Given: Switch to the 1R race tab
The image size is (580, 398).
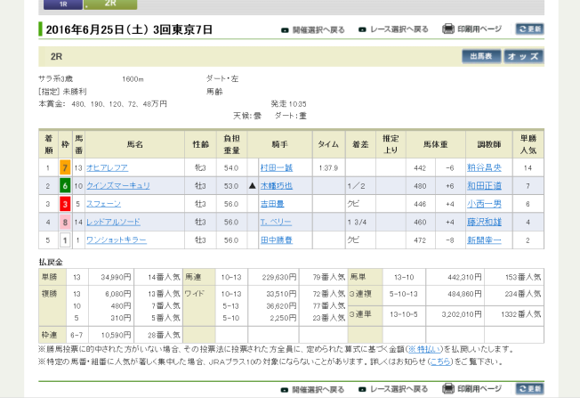Looking at the screenshot, I should [x=63, y=4].
